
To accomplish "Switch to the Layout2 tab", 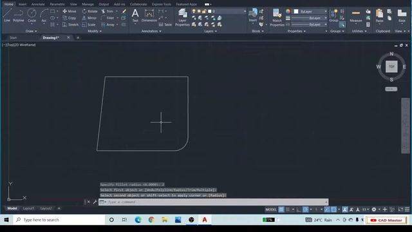I will 46,208.
